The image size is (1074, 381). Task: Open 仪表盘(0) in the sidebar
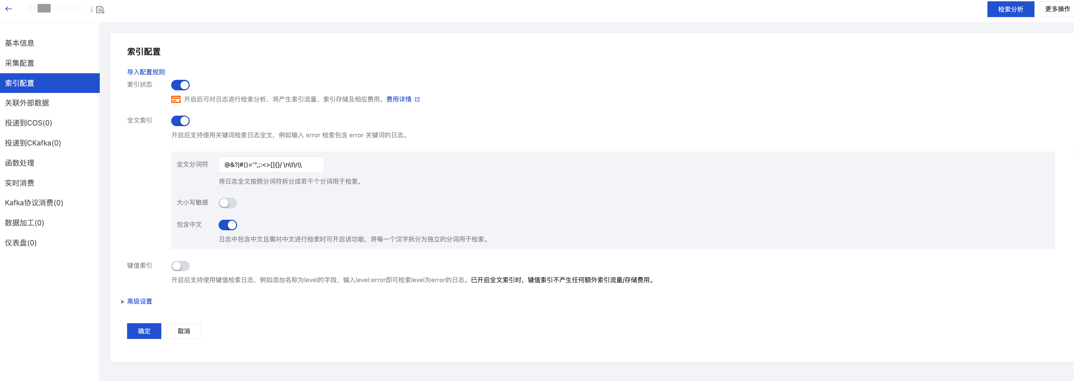(50, 242)
